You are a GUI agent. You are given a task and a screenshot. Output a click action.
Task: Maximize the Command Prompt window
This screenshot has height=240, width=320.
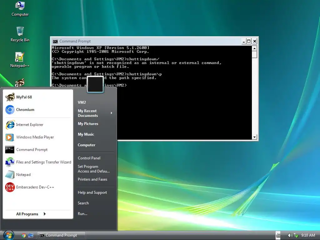click(249, 42)
